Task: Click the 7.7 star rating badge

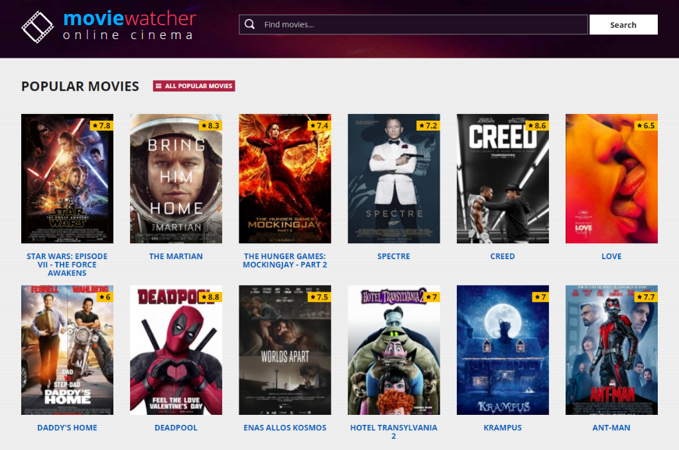Action: tap(646, 297)
